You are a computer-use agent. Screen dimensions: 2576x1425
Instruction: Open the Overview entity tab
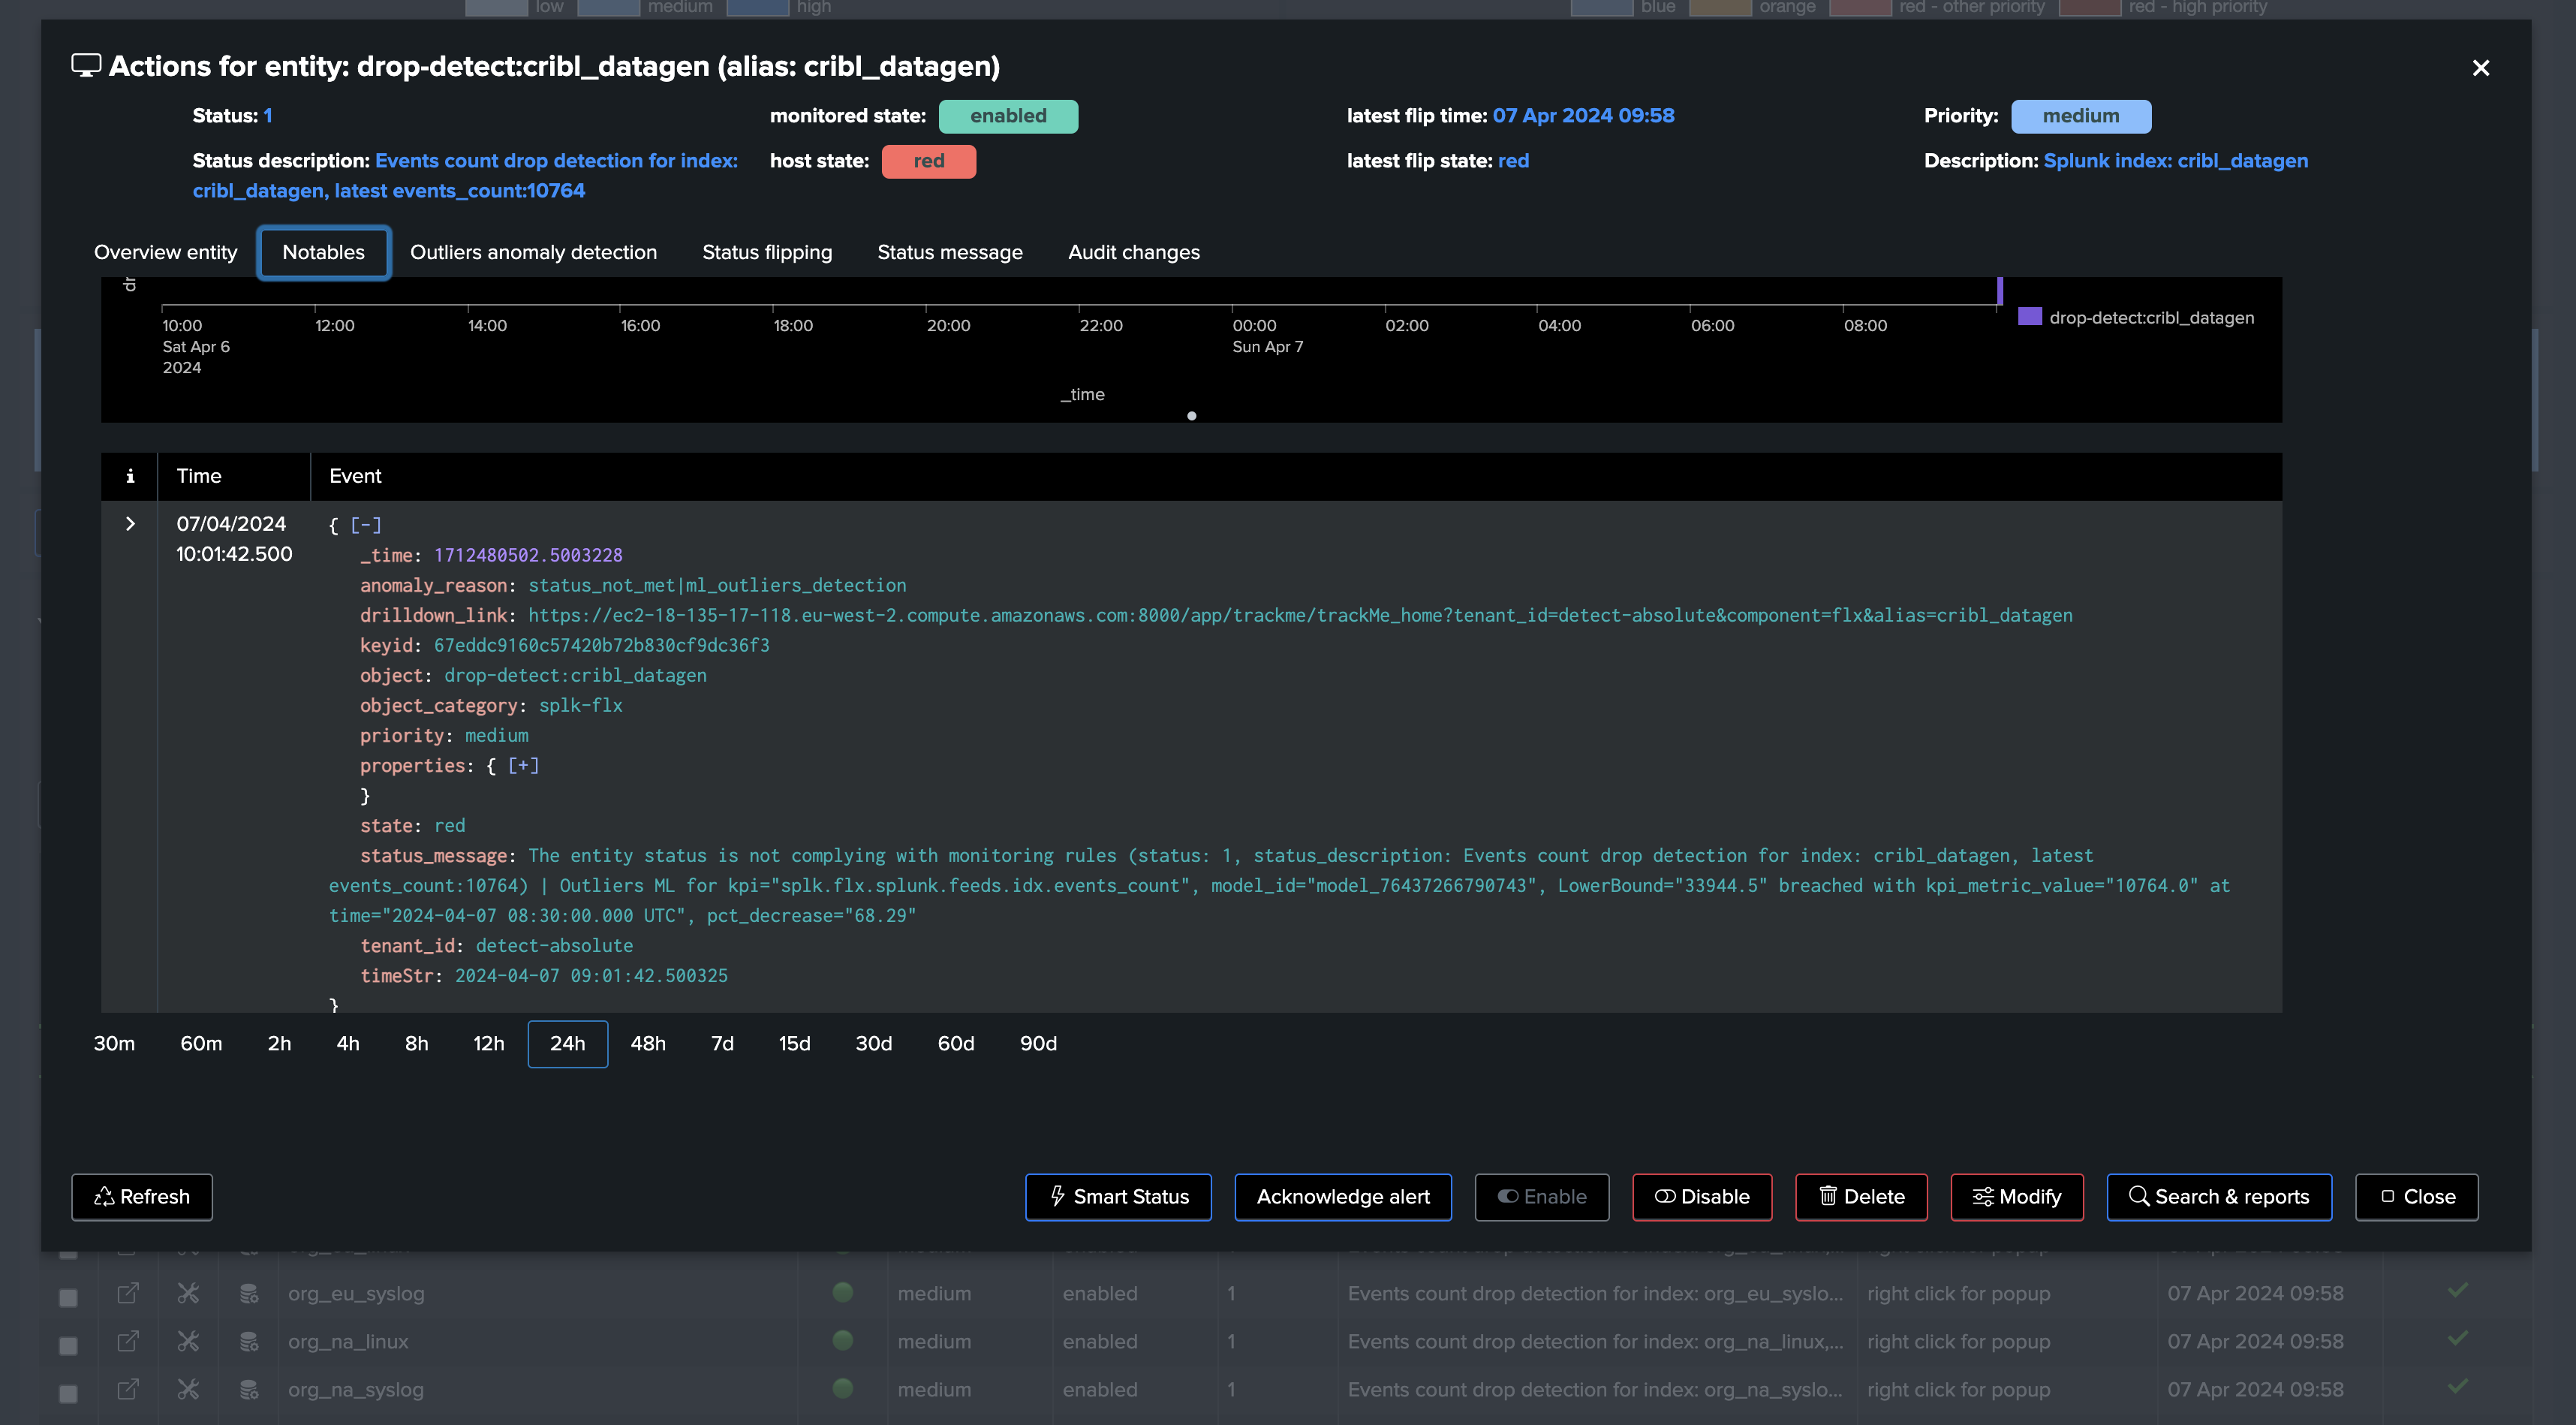165,252
